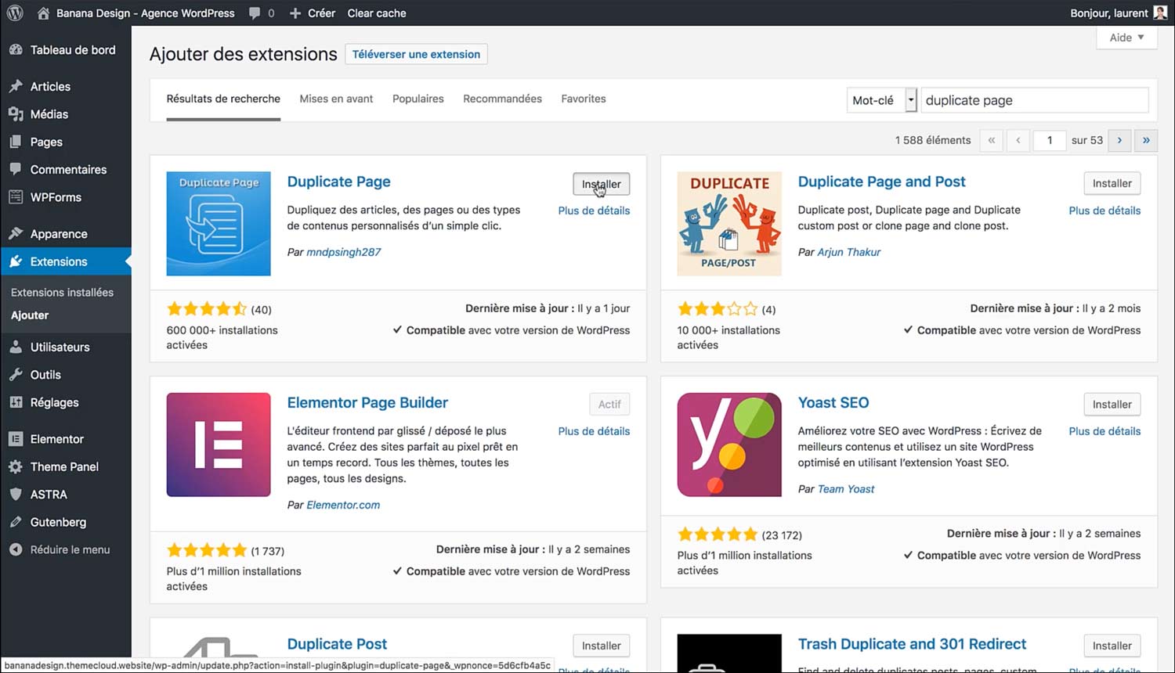Install the Duplicate Page and Post plugin

pos(1112,183)
